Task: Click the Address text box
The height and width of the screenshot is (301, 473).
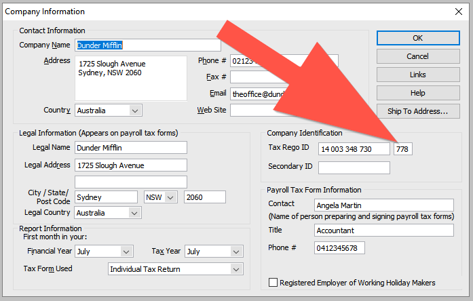Action: (x=131, y=79)
